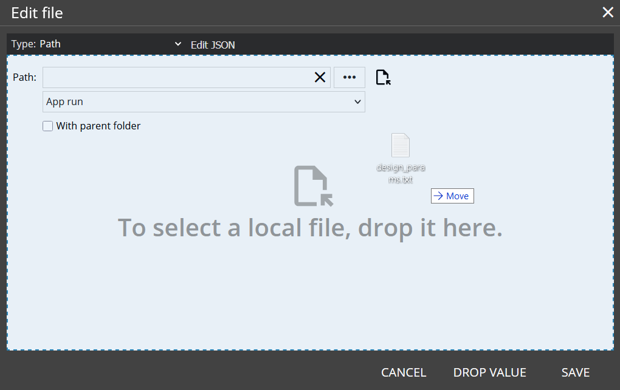Switch to Edit JSON mode
The width and height of the screenshot is (620, 390).
click(213, 44)
